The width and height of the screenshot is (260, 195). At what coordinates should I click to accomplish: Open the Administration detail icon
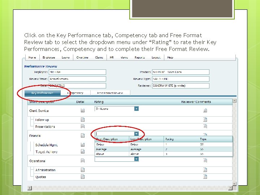coord(83,170)
